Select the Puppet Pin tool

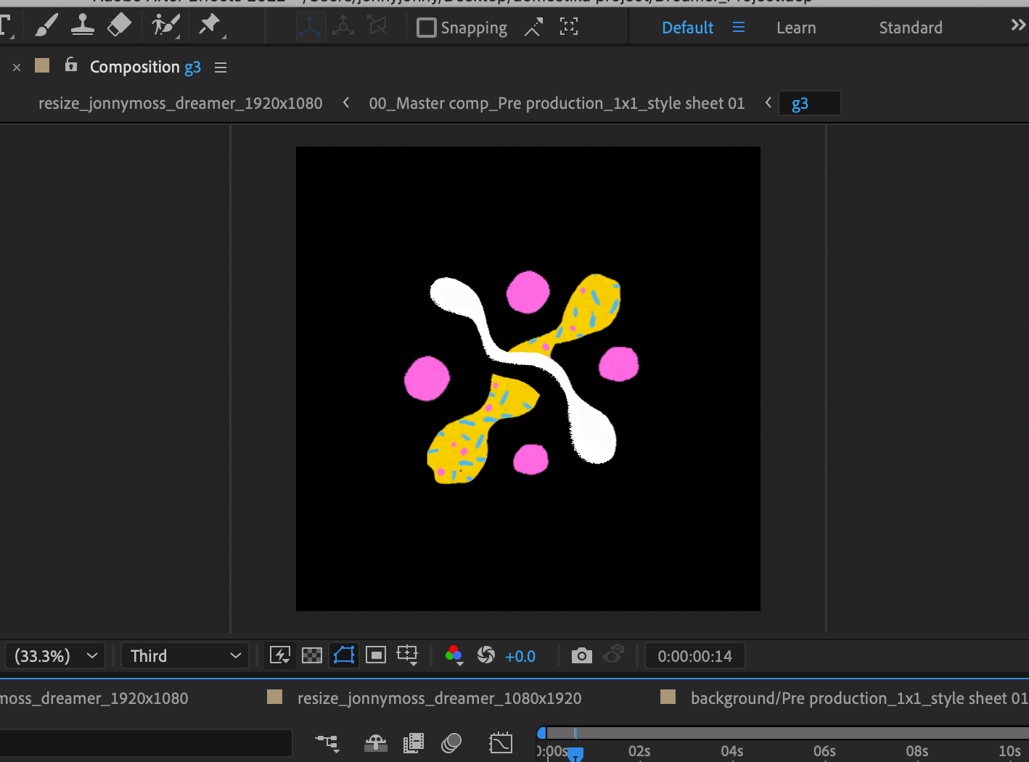(x=209, y=25)
